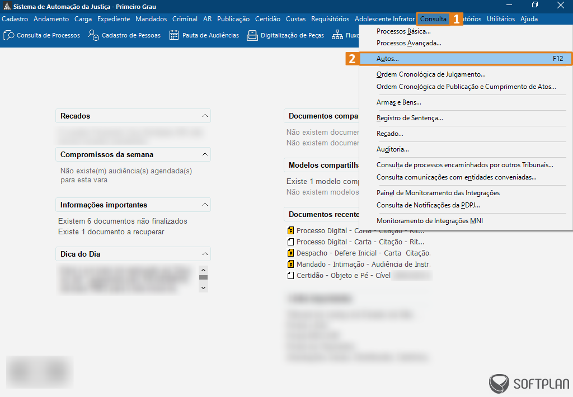The image size is (573, 397).
Task: Select Monitoramento de Integrações MNI
Action: 466,221
